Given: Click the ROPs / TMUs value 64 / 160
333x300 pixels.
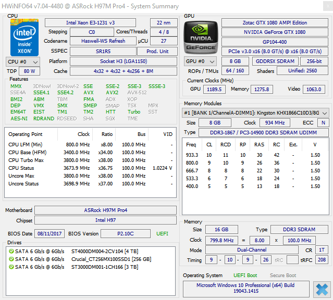Looking at the screenshot, I should (x=235, y=71).
